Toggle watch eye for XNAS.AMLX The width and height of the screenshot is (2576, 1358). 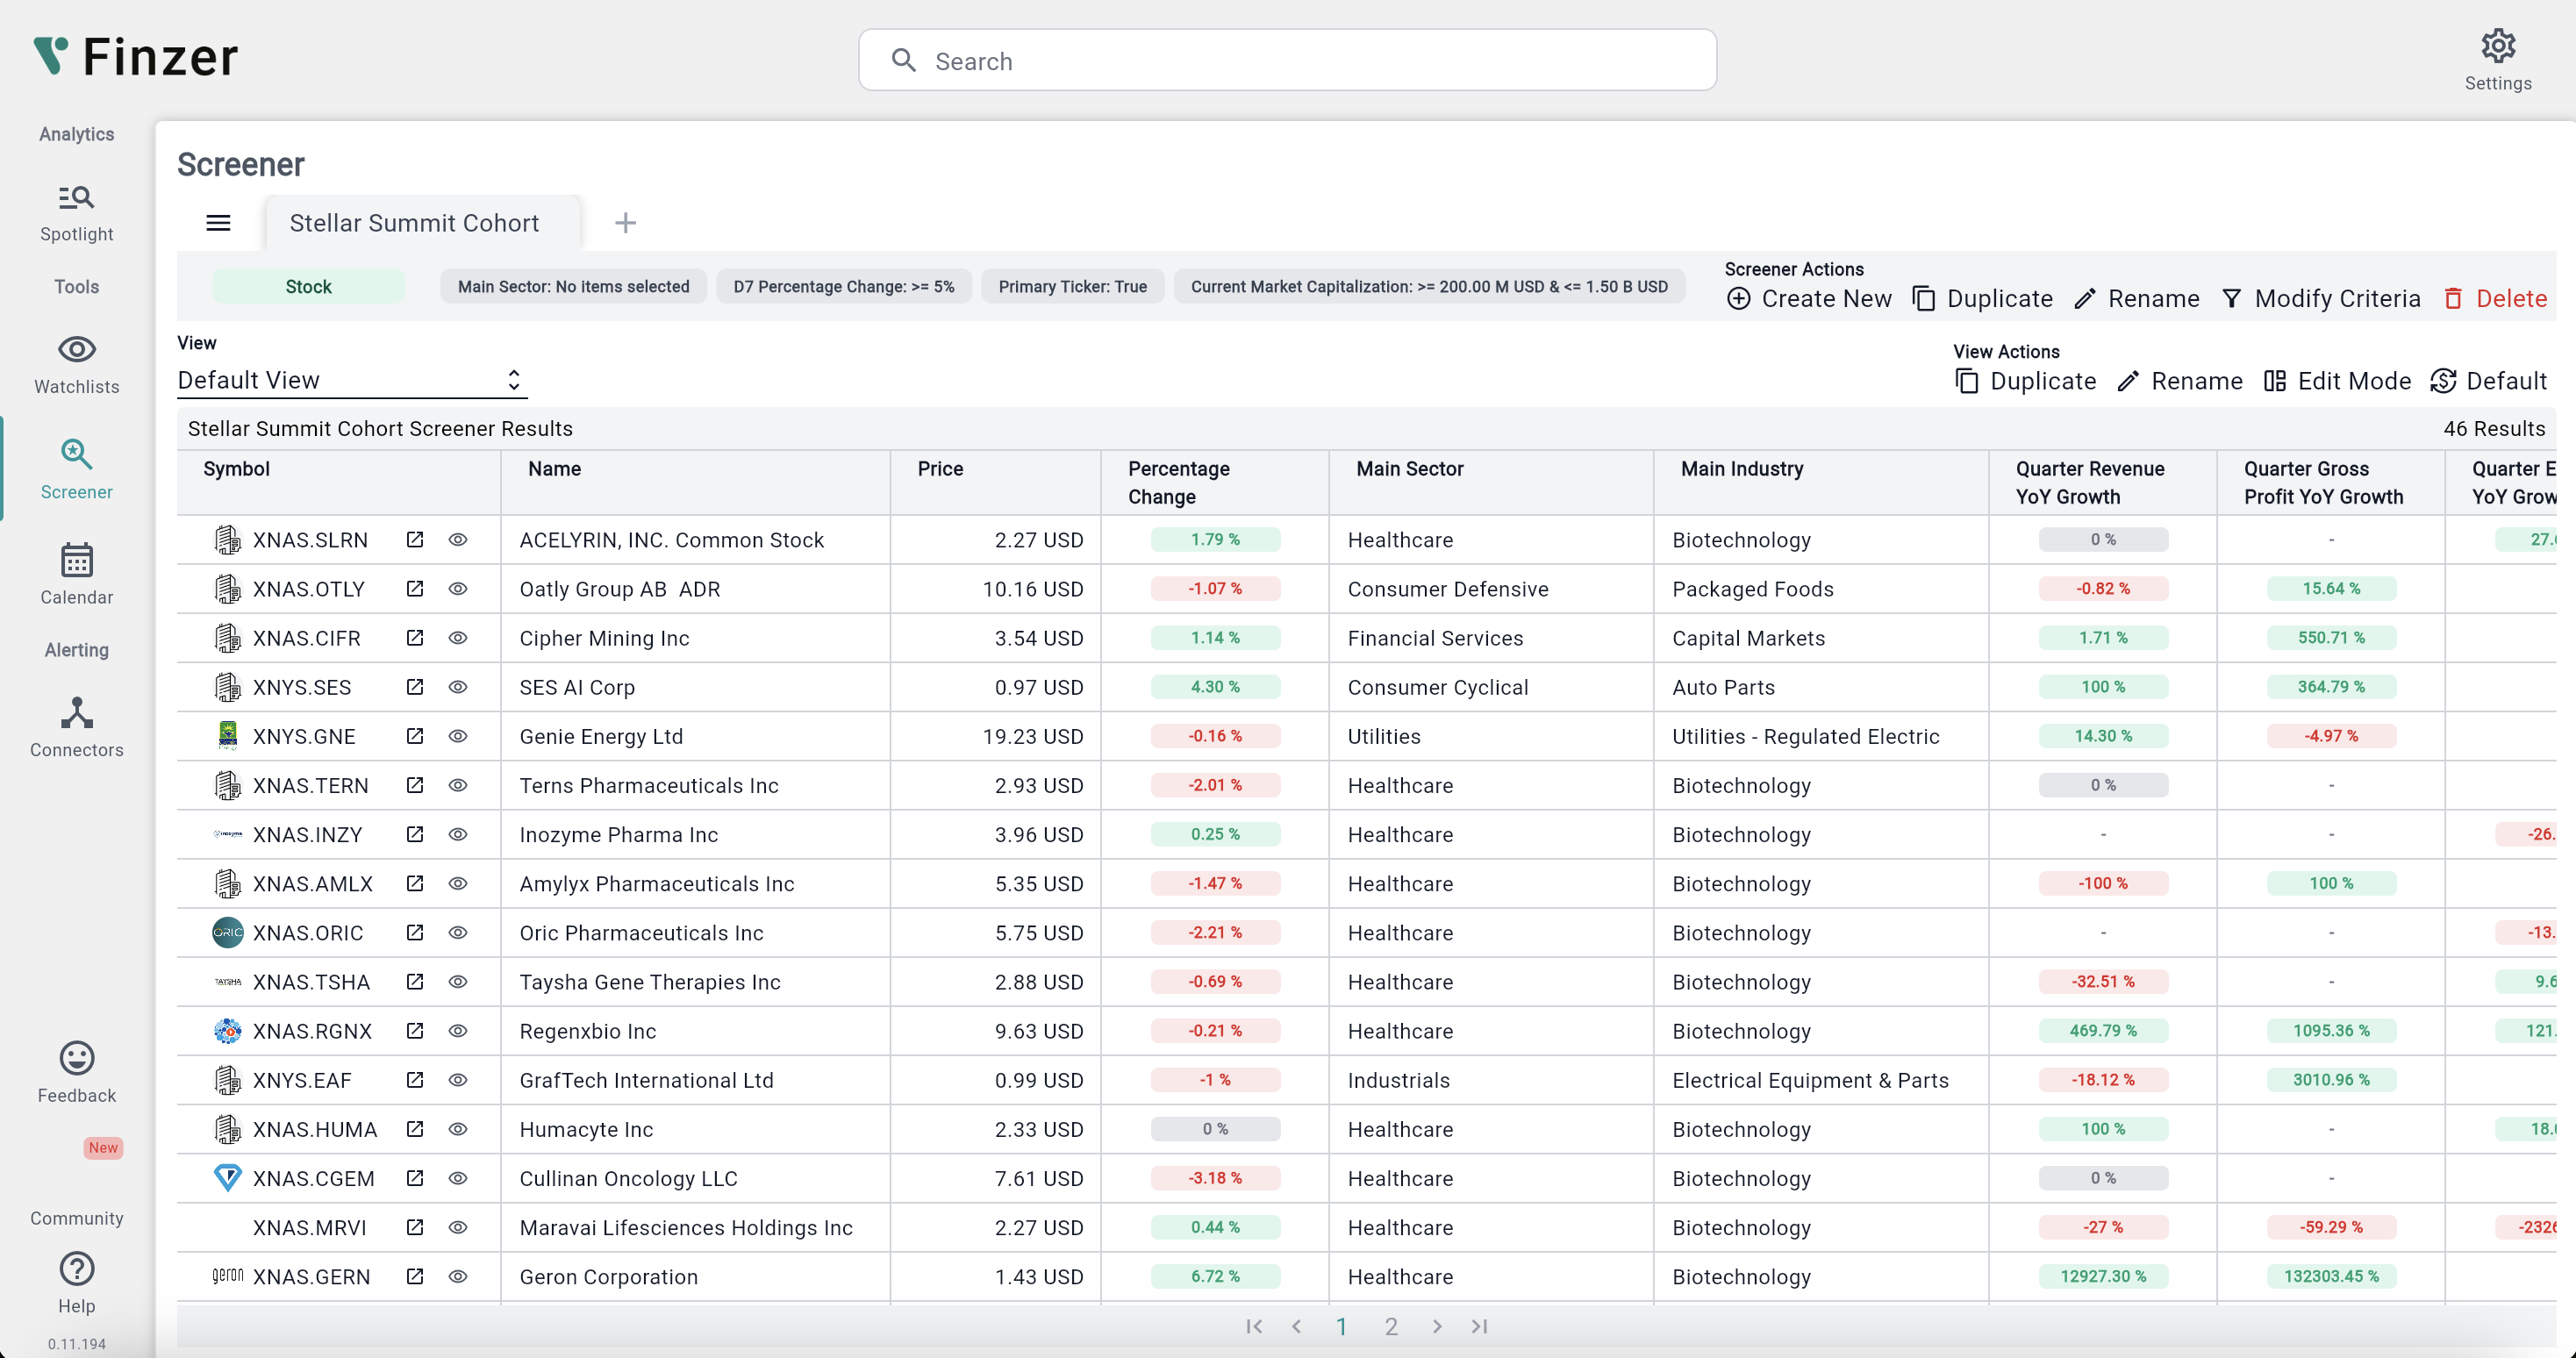click(x=458, y=884)
